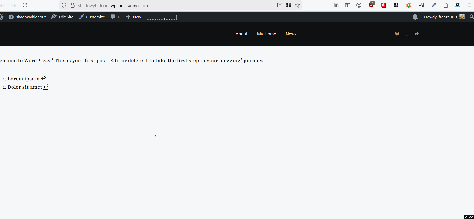Click the text "Lorem ipsum"
Screen dimensions: 474x219
(x=23, y=79)
